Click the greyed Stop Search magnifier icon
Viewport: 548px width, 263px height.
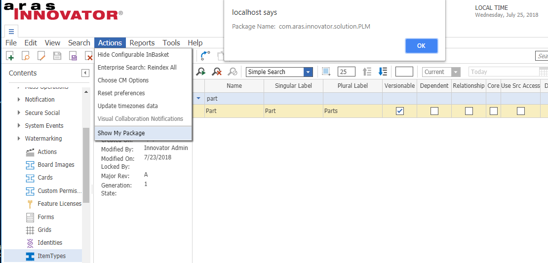click(233, 72)
